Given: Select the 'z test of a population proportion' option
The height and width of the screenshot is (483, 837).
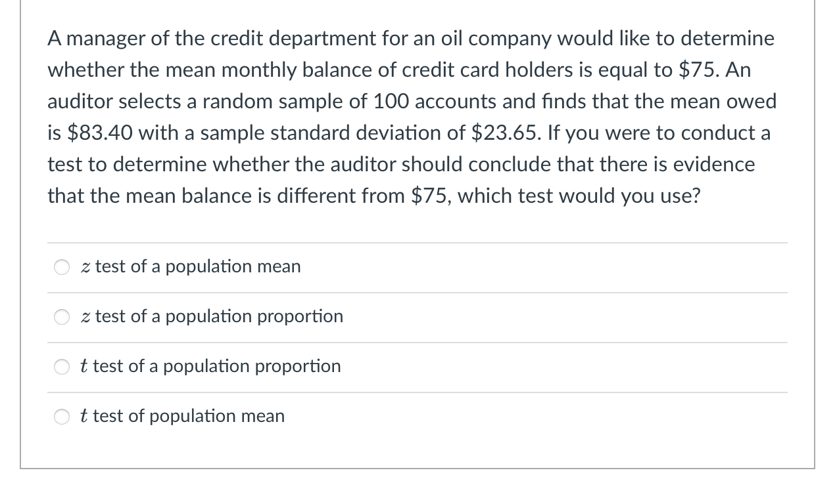Looking at the screenshot, I should pos(61,317).
